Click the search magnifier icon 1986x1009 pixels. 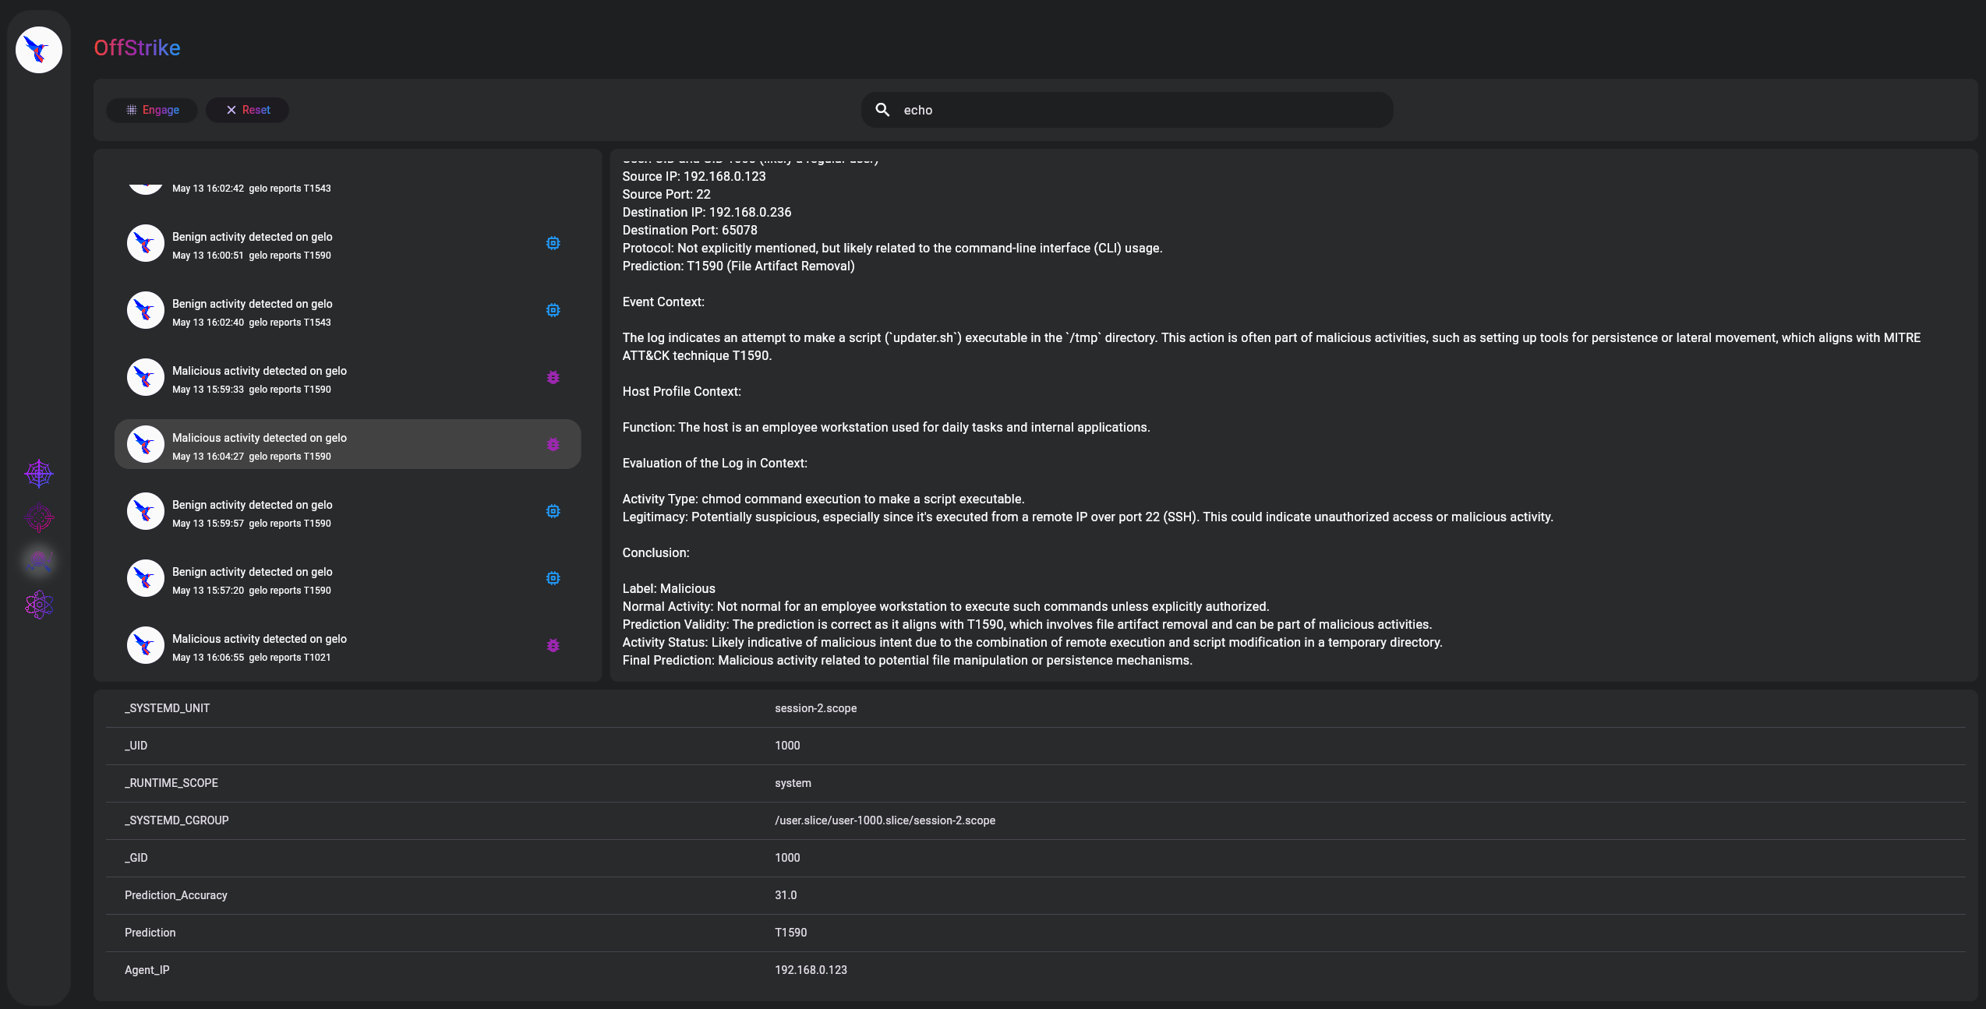click(x=882, y=110)
